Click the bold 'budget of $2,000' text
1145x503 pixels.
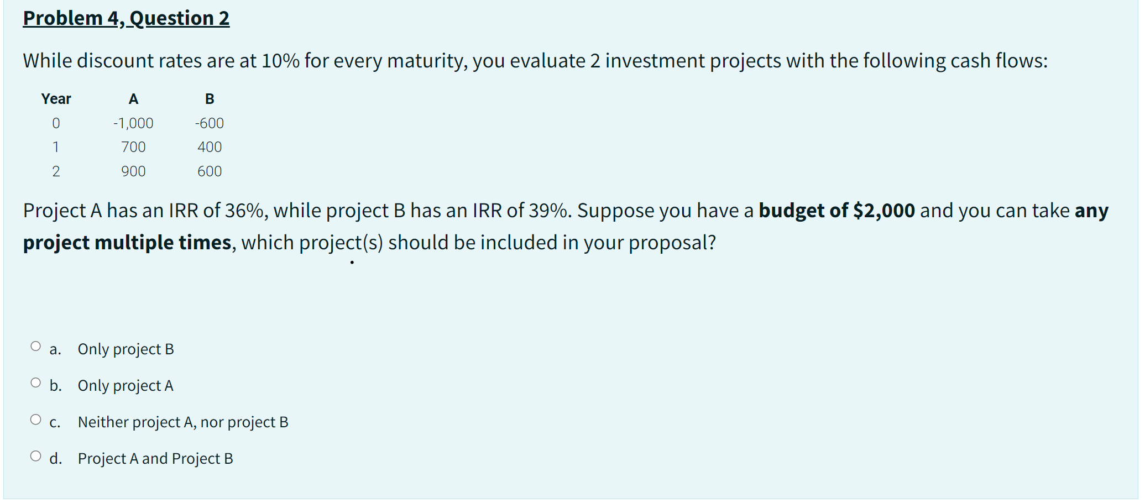(836, 211)
